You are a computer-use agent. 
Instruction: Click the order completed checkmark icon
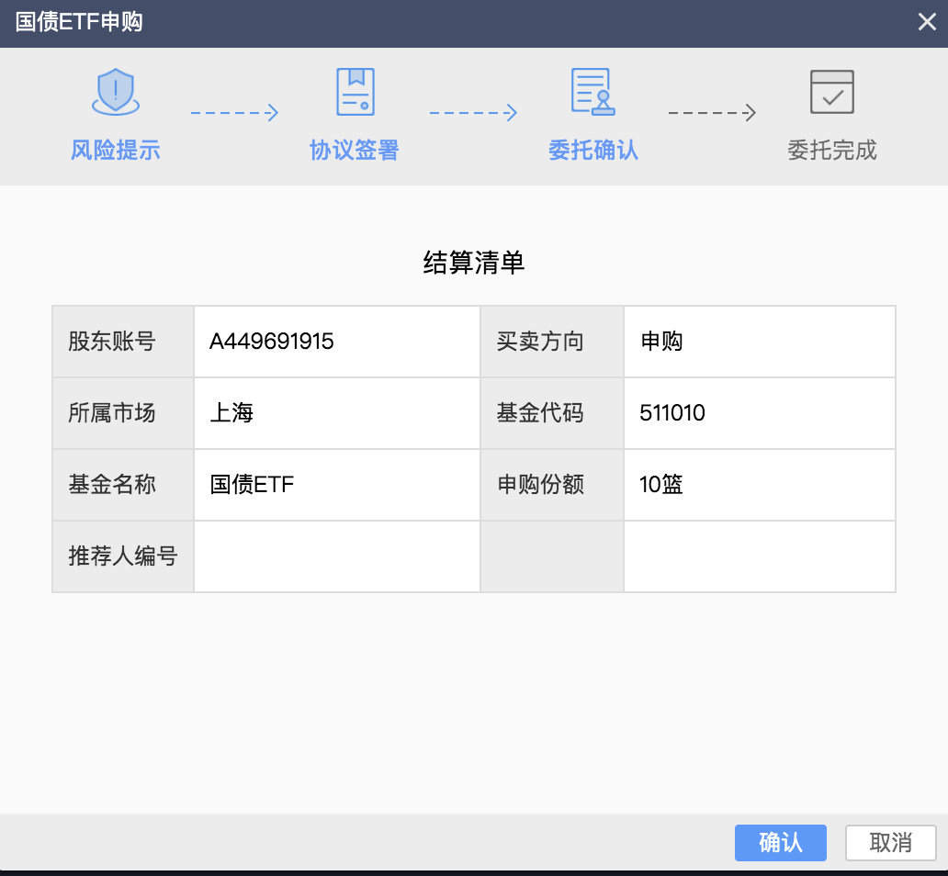[831, 92]
